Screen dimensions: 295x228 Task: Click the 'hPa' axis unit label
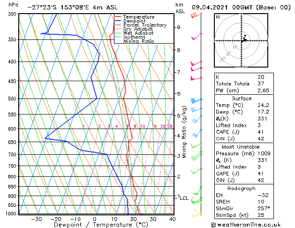click(x=13, y=5)
